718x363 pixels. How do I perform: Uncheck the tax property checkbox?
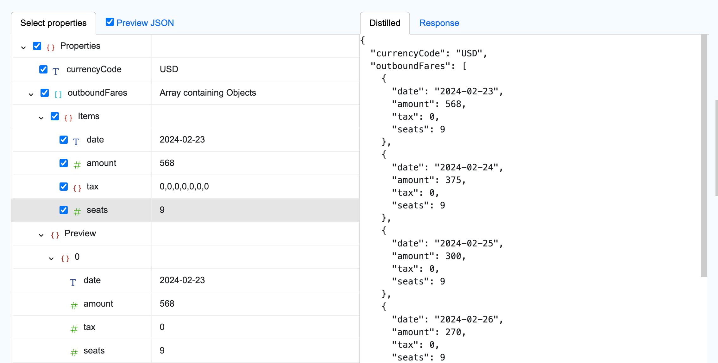[x=64, y=187]
